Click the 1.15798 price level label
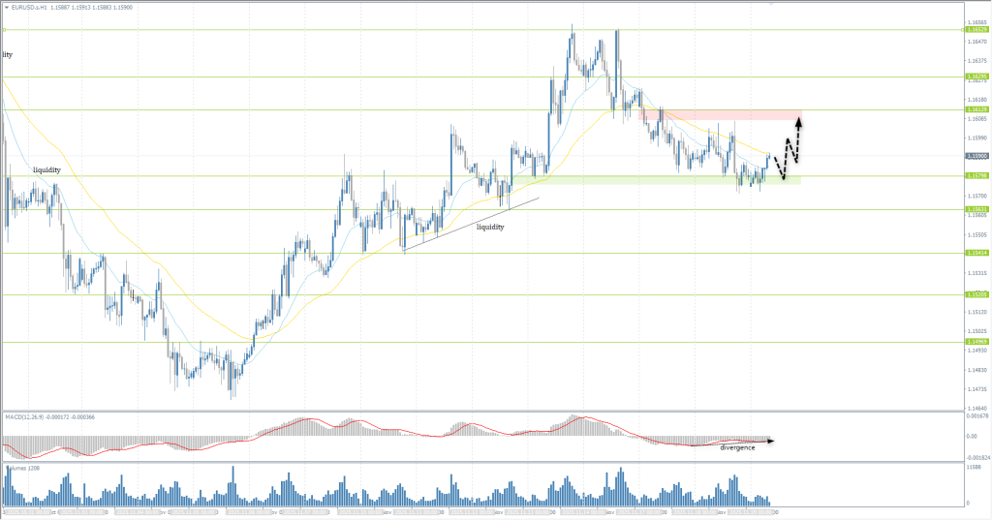This screenshot has width=992, height=520. (976, 175)
